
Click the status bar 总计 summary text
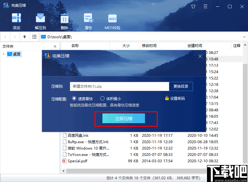pyautogui.click(x=153, y=178)
